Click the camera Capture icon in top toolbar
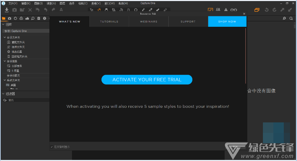Viewport: 297px width, 161px height. click(x=15, y=10)
